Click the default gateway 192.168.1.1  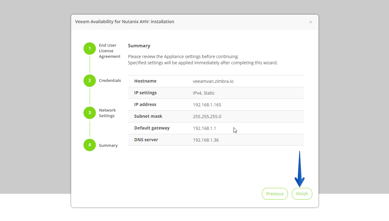tap(204, 128)
